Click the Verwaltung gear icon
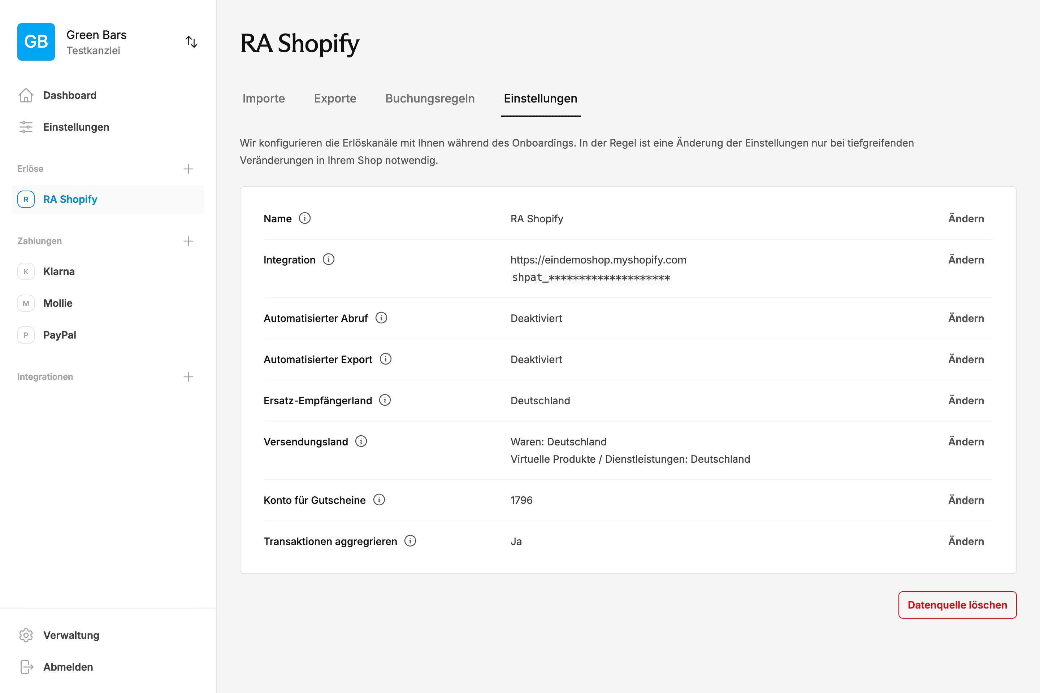The image size is (1040, 693). coord(26,635)
